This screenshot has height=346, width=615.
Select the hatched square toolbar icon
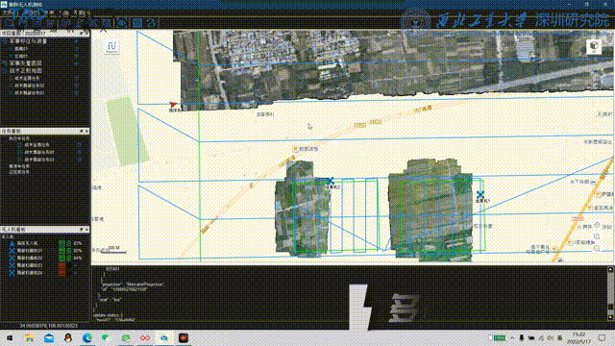point(137,23)
